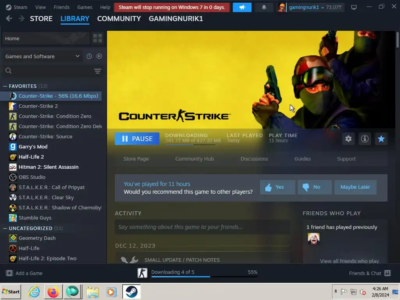Open the Store Page link

(136, 159)
